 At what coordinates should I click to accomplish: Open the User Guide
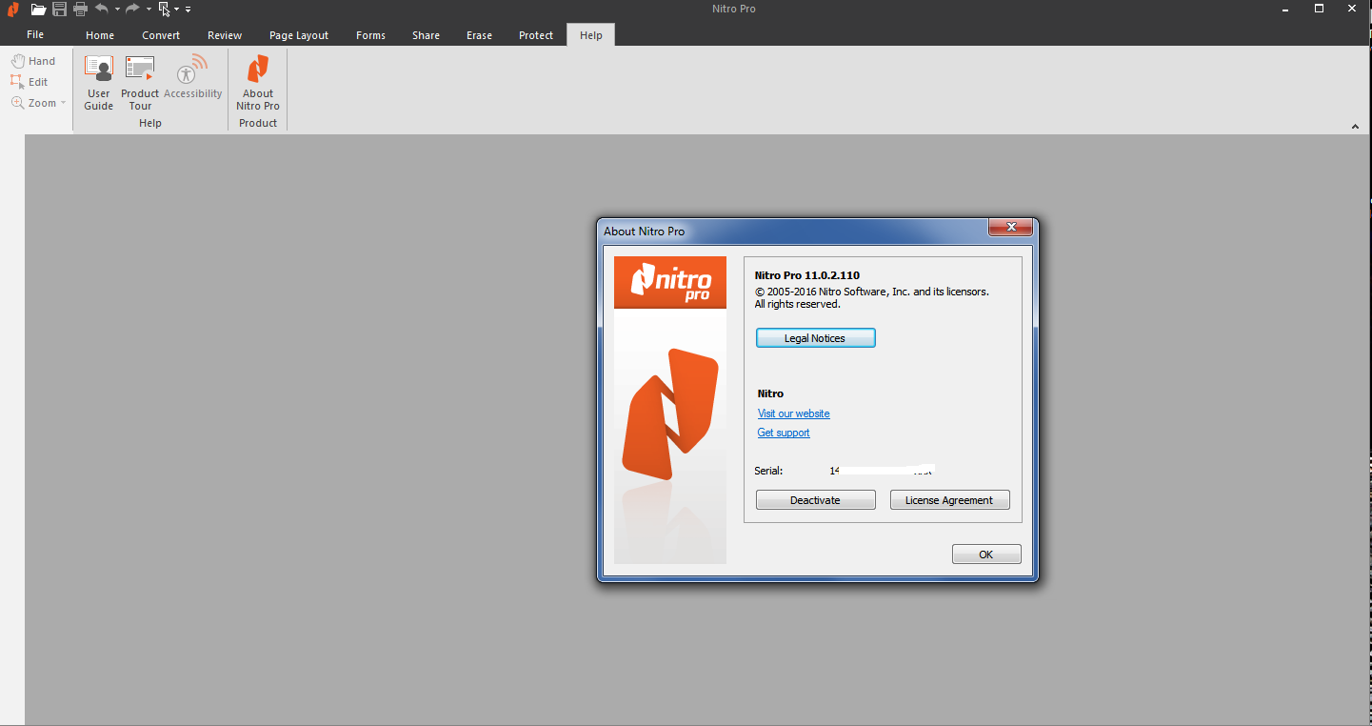coord(98,81)
